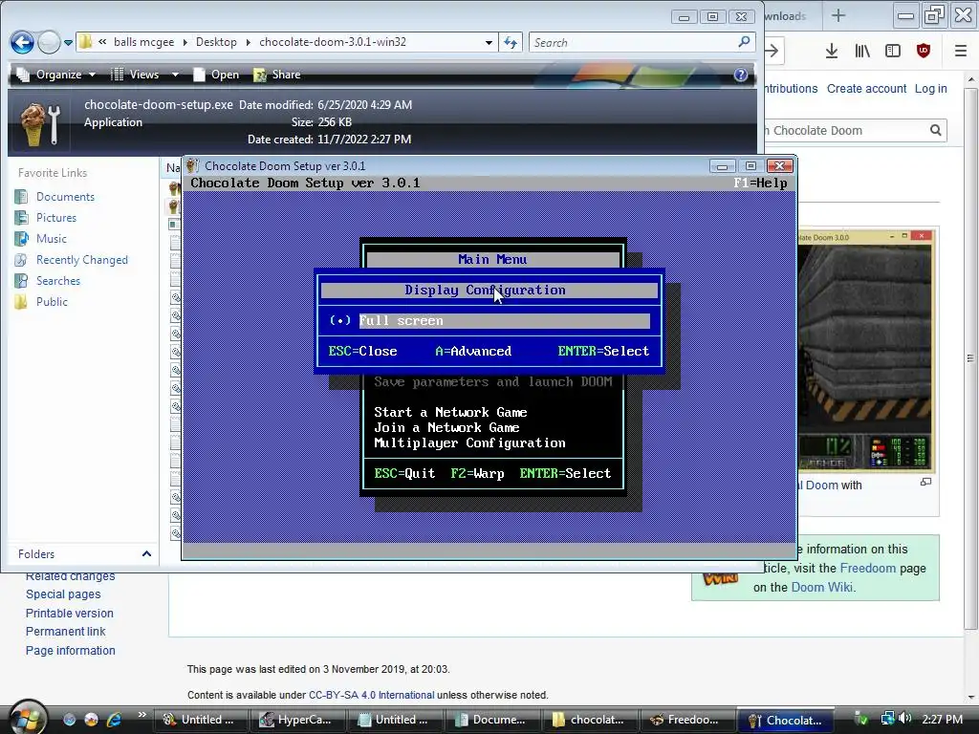Click Explorer's Forward arrow button
Screen dimensions: 979x734
click(50, 42)
